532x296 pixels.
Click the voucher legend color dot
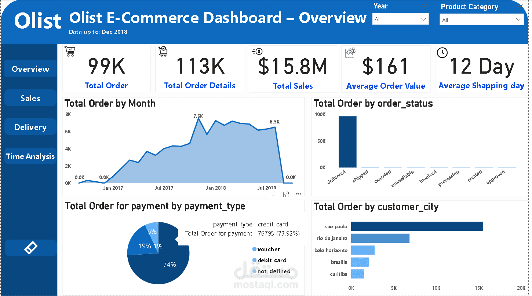point(254,249)
